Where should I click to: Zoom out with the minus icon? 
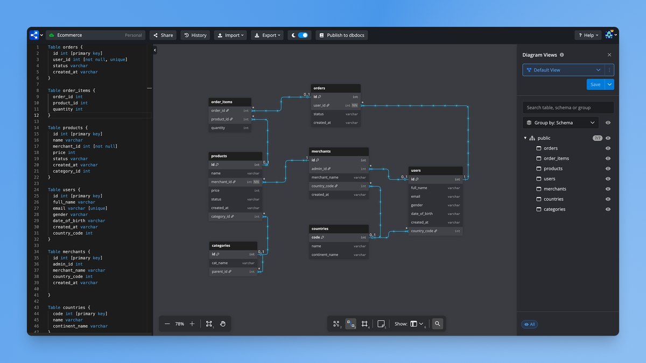167,324
